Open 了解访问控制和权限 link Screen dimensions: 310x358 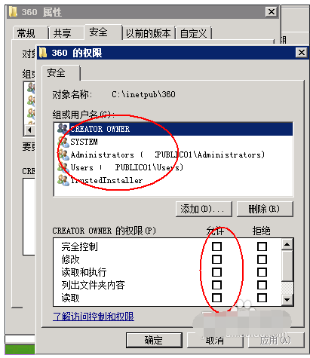pyautogui.click(x=94, y=317)
